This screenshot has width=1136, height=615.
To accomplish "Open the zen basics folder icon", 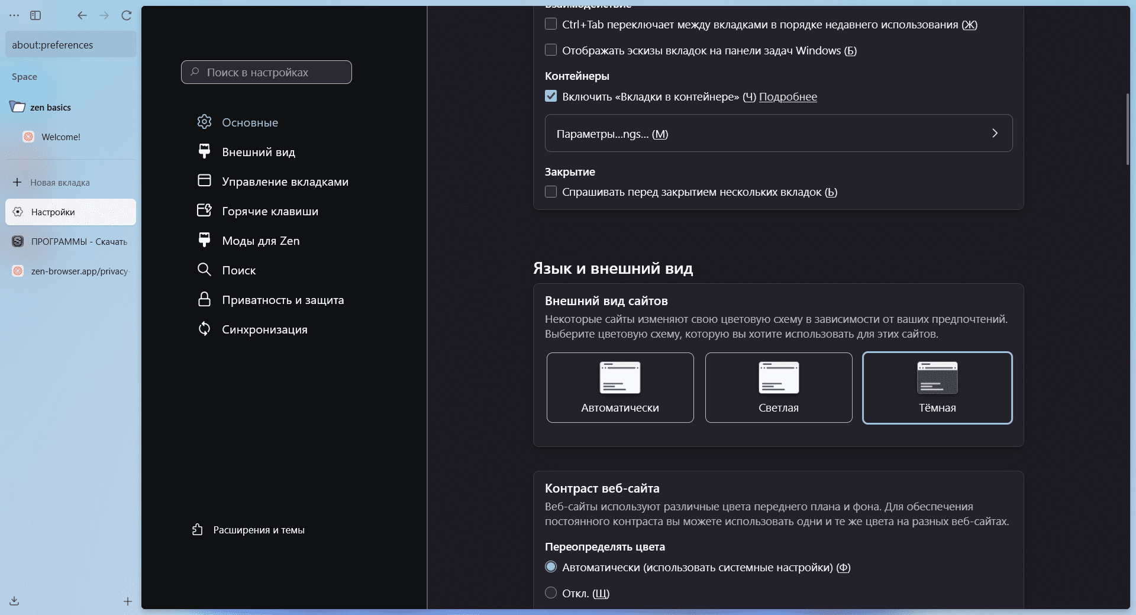I will coord(18,107).
